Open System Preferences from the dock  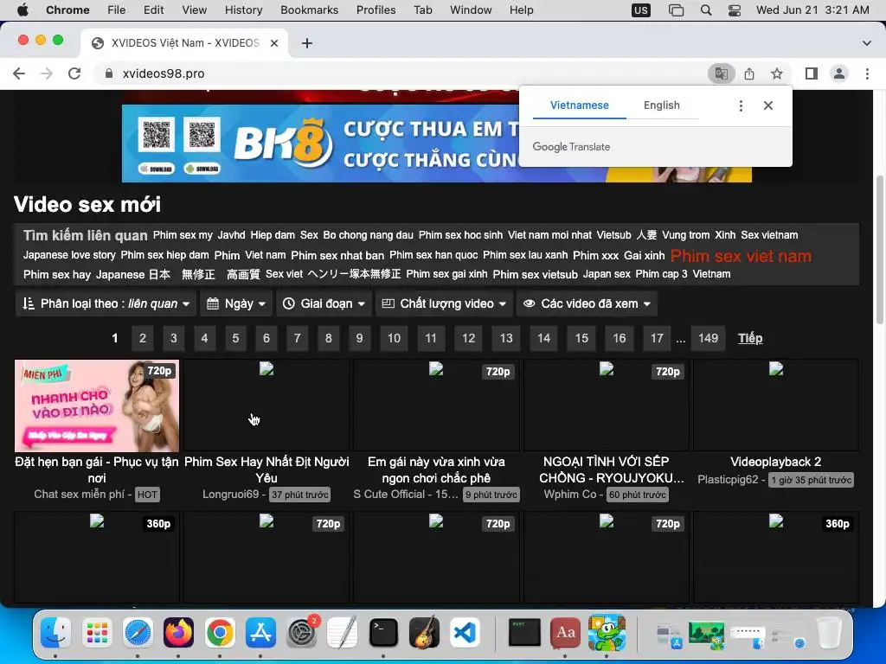pos(302,632)
